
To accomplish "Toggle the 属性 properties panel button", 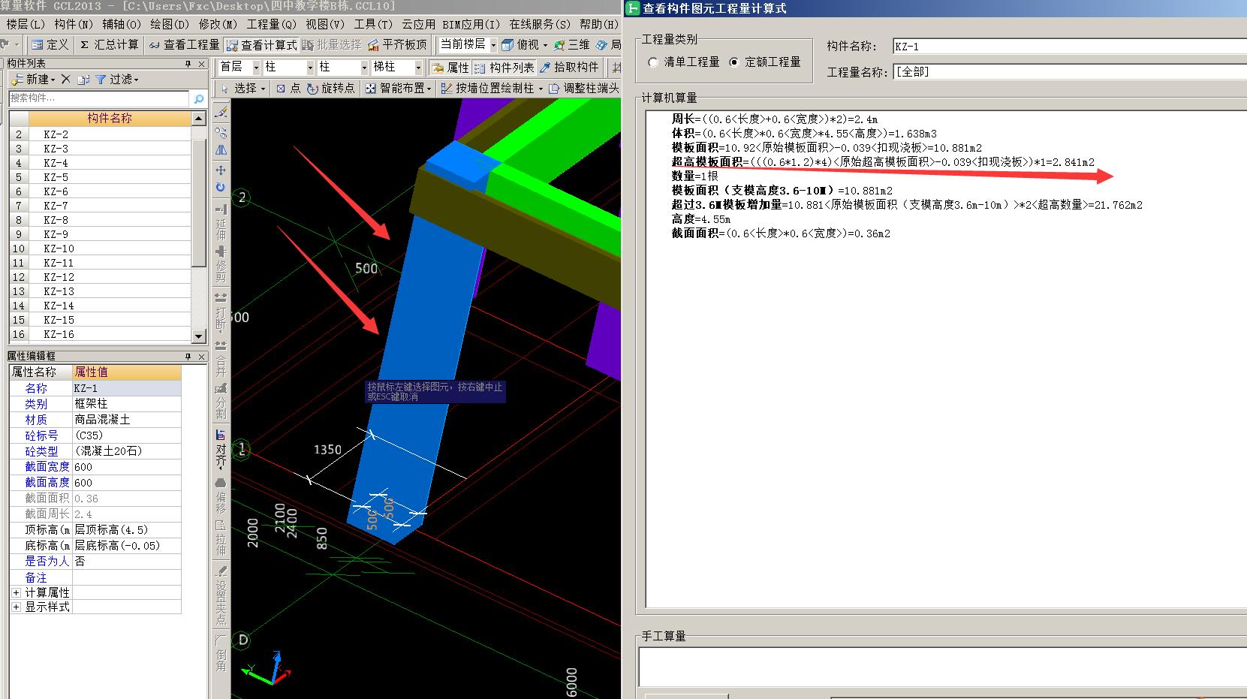I will (x=450, y=68).
